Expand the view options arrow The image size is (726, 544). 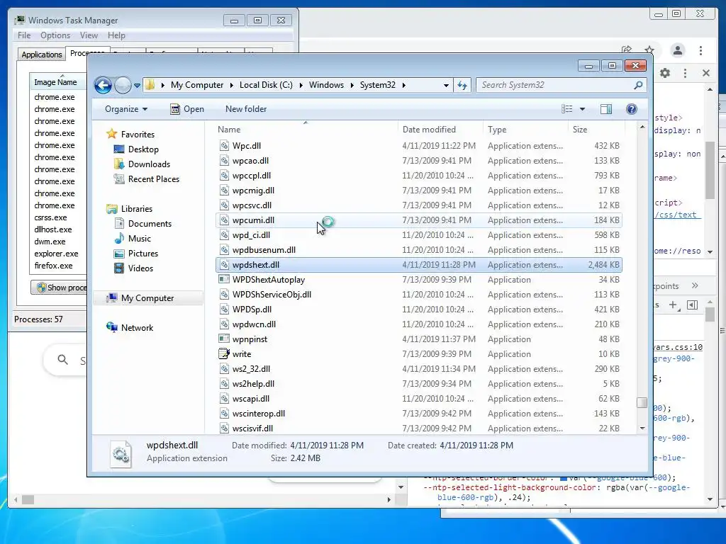(583, 109)
